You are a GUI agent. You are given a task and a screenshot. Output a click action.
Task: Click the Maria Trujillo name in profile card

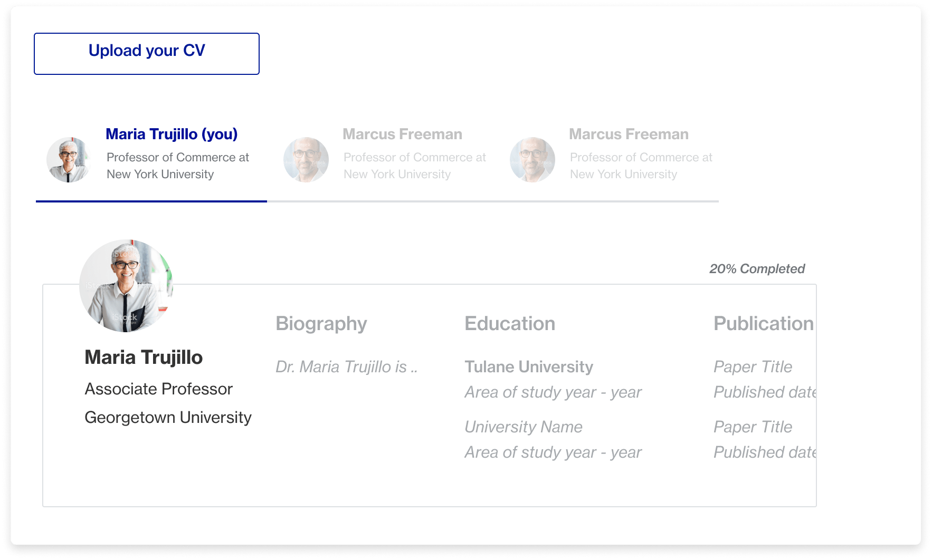point(144,358)
